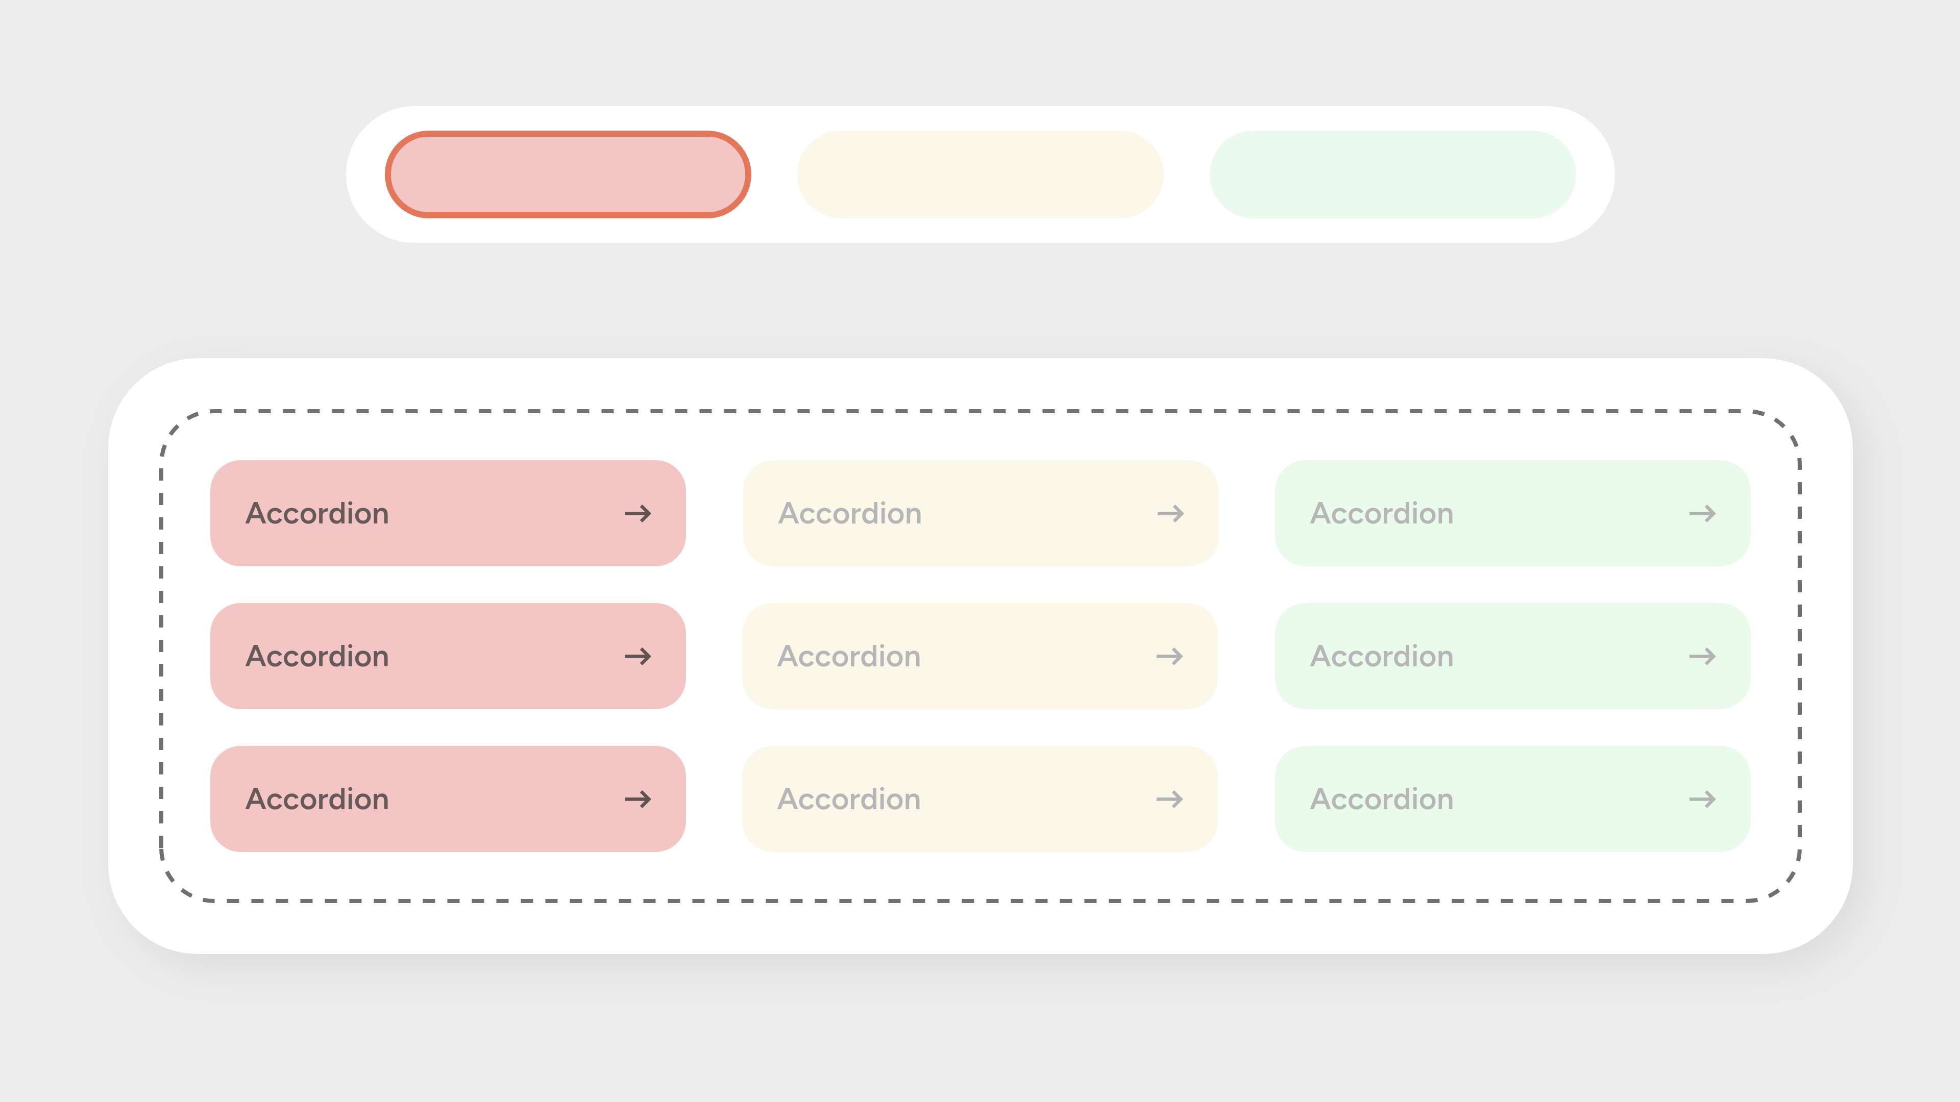The width and height of the screenshot is (1960, 1102).
Task: Click the bottom yellow Accordion text
Action: (849, 799)
